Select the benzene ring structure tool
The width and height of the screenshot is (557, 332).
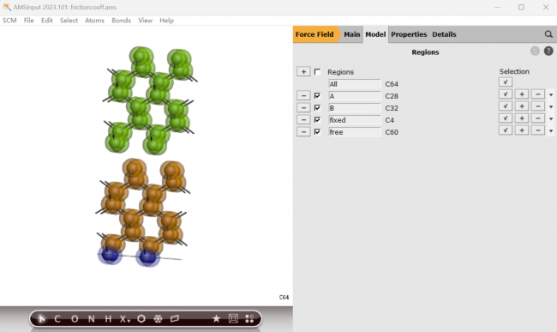141,319
